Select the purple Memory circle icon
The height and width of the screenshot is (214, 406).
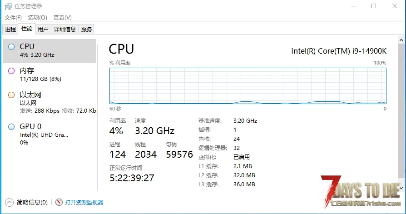tap(11, 71)
